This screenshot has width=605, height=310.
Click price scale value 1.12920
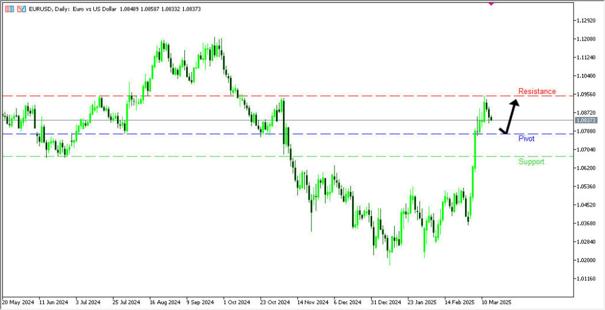click(x=586, y=21)
